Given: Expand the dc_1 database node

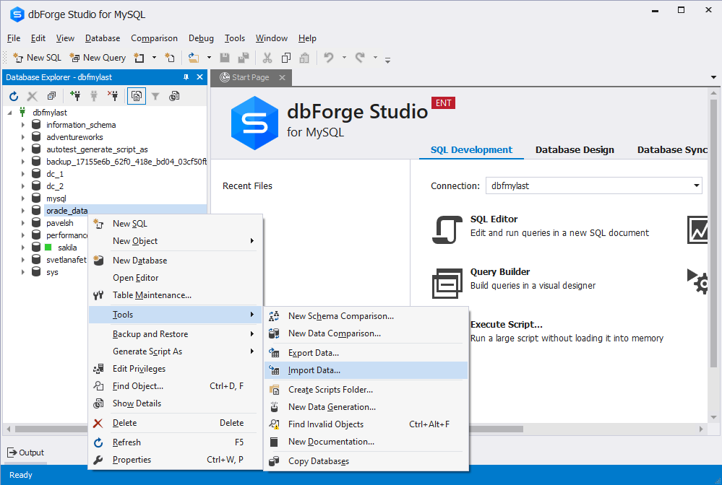Looking at the screenshot, I should click(23, 174).
